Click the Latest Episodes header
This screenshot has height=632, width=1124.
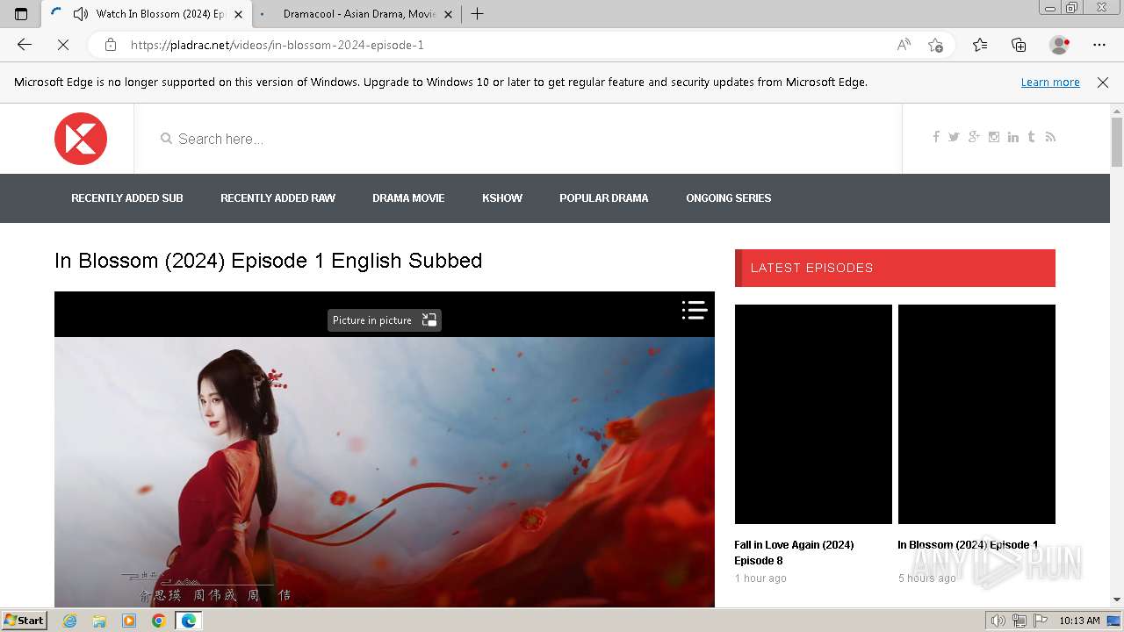[895, 268]
